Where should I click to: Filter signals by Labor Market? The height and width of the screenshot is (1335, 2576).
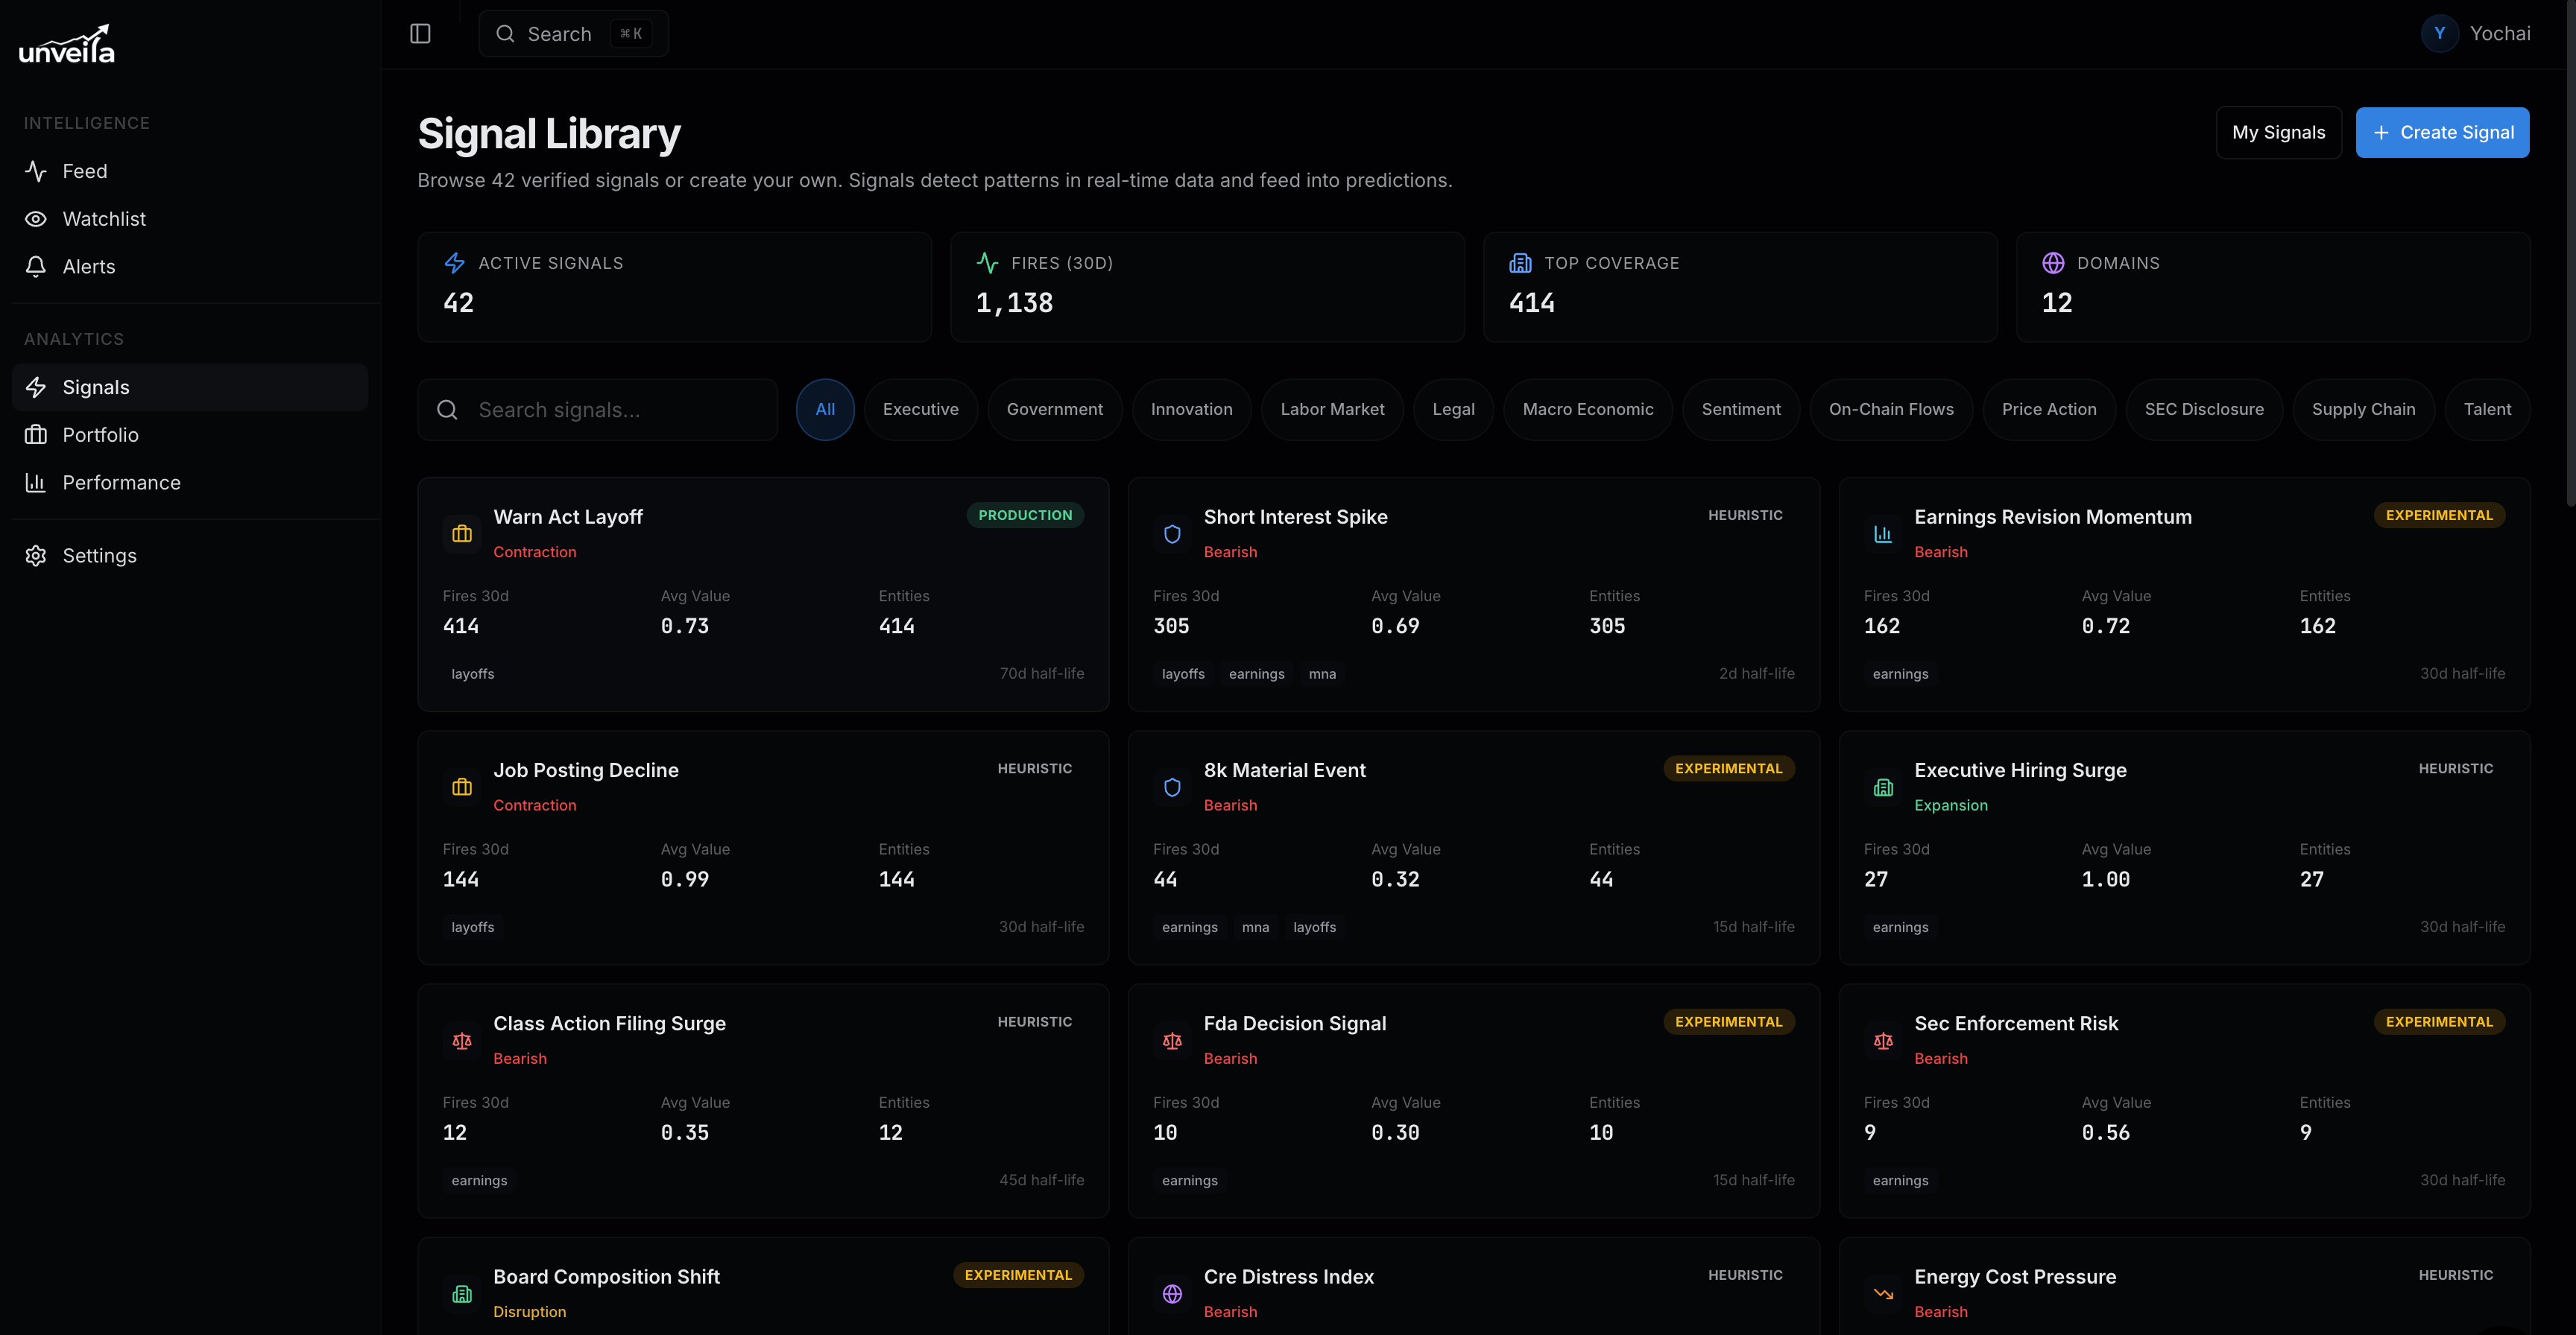coord(1332,410)
